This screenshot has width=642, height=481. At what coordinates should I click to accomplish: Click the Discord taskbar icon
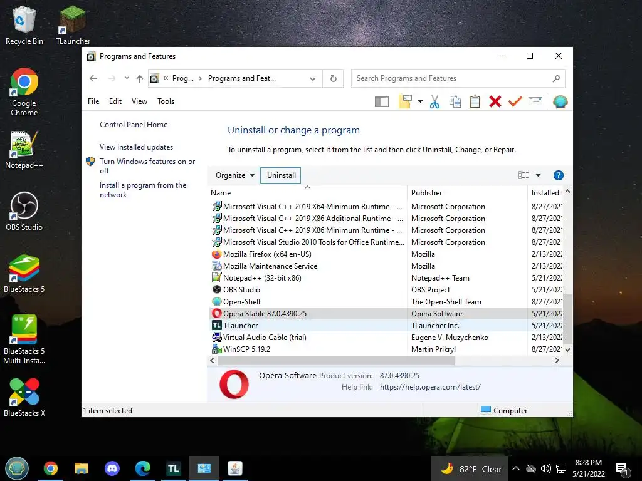point(112,468)
